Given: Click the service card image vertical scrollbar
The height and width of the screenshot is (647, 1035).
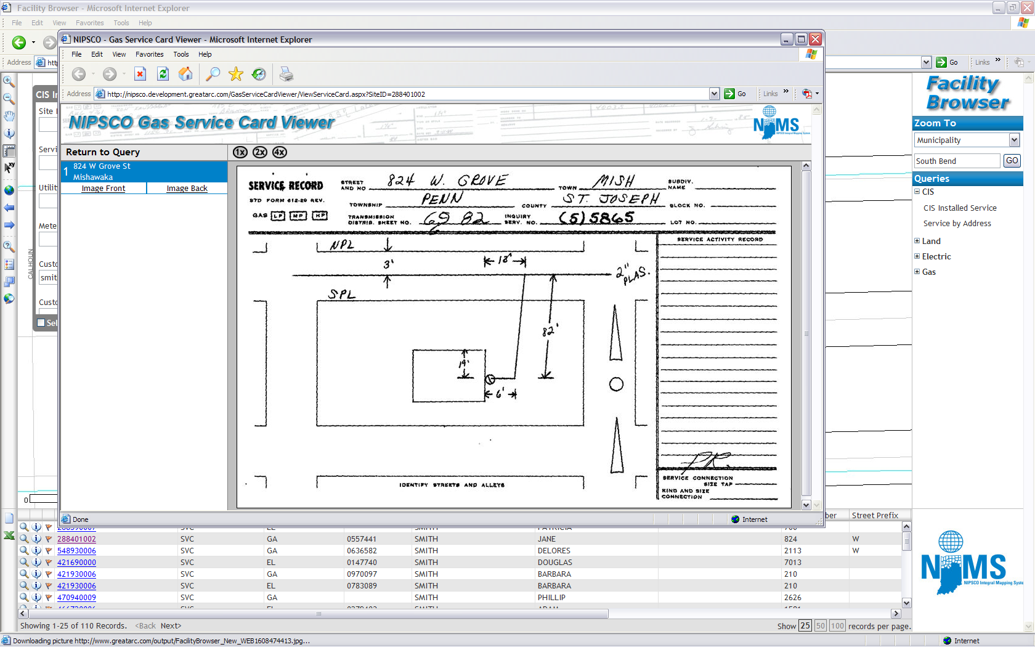Looking at the screenshot, I should [x=806, y=334].
